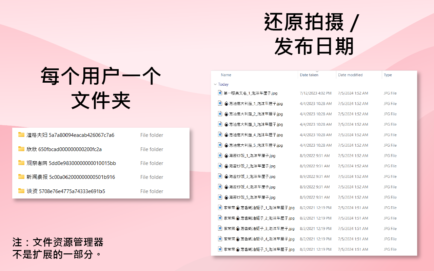434x271 pixels.
Task: Sort files by the Name column header
Action: [x=225, y=75]
